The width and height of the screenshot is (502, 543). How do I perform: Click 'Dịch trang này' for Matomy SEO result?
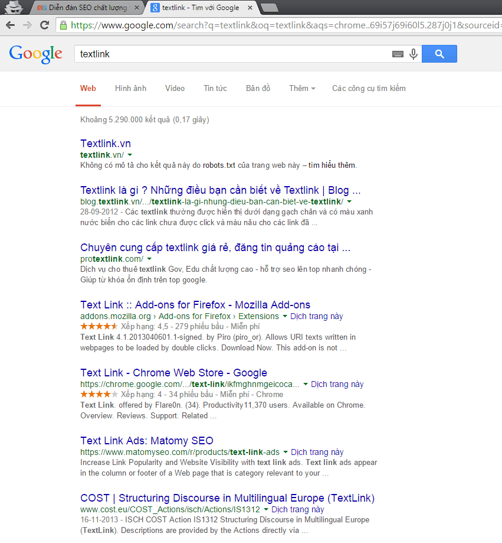click(317, 452)
